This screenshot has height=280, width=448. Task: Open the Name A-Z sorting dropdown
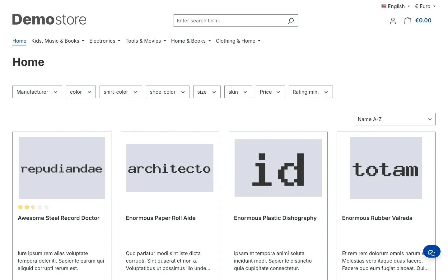pyautogui.click(x=395, y=119)
